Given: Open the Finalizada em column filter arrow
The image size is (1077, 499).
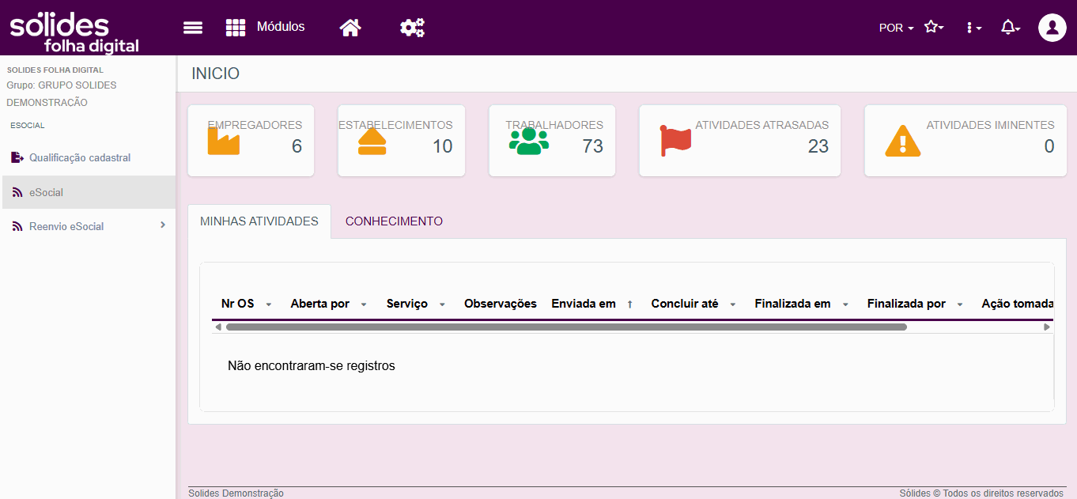Looking at the screenshot, I should click(x=845, y=304).
